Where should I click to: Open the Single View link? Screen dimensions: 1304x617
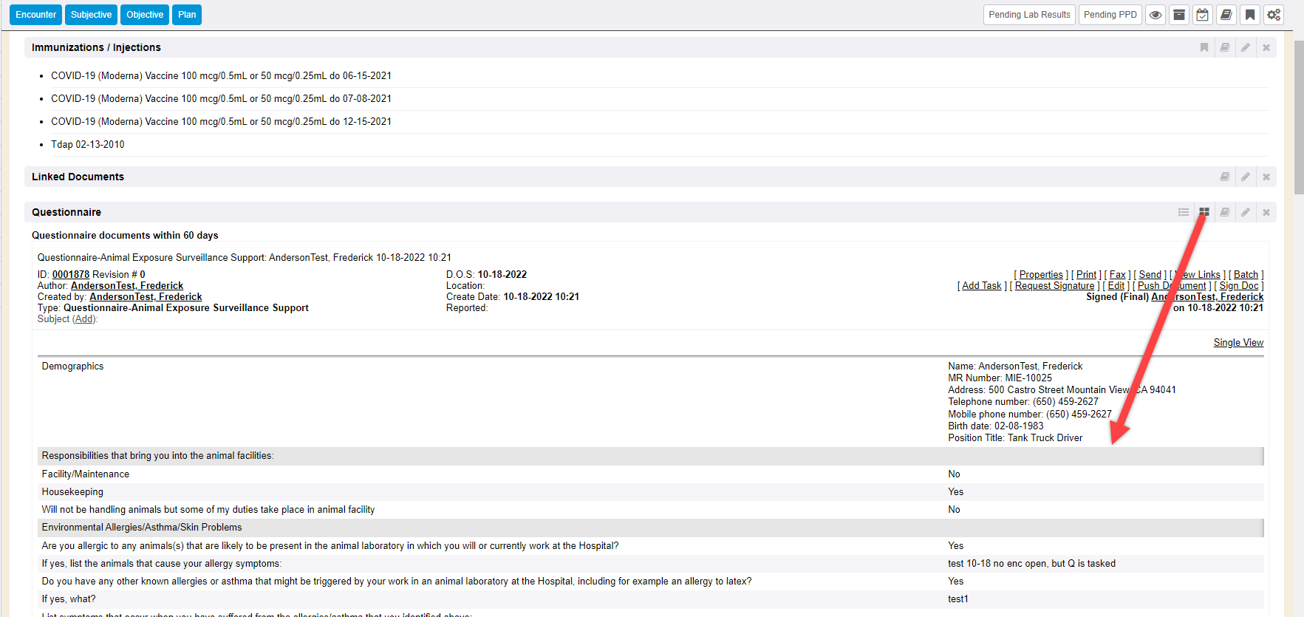pos(1238,343)
